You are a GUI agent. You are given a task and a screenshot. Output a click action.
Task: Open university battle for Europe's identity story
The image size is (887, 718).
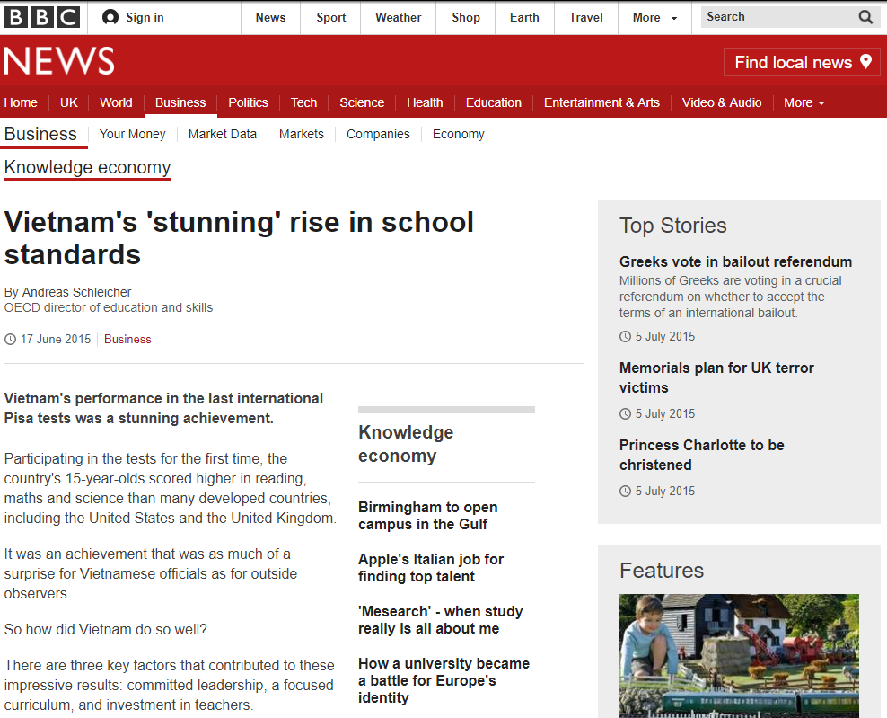click(444, 680)
